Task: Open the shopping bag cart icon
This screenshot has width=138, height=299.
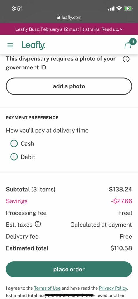Action: click(128, 45)
